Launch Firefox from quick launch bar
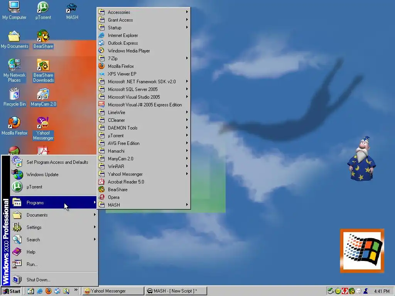395x296 pixels. click(x=48, y=291)
